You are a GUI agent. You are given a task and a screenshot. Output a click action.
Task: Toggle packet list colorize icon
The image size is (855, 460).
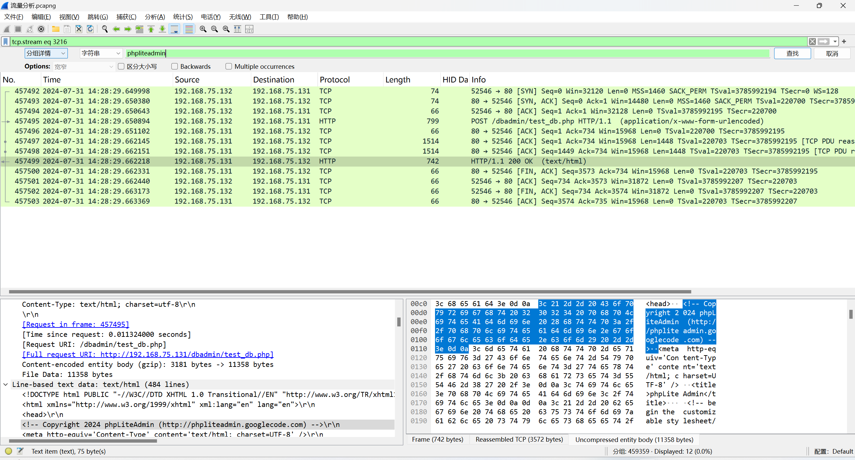189,29
